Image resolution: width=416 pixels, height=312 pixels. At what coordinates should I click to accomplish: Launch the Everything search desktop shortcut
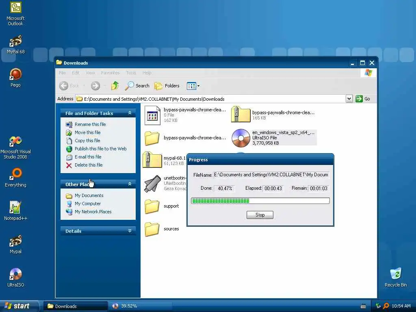coord(15,177)
